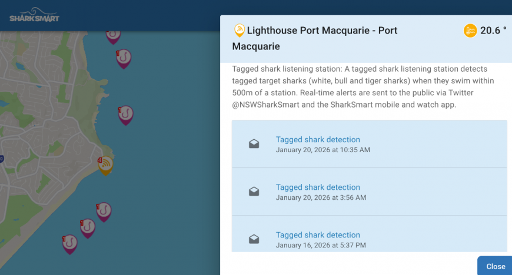Viewport: 512px width, 275px height.
Task: Click the SharkSmart logo
Action: click(x=34, y=15)
